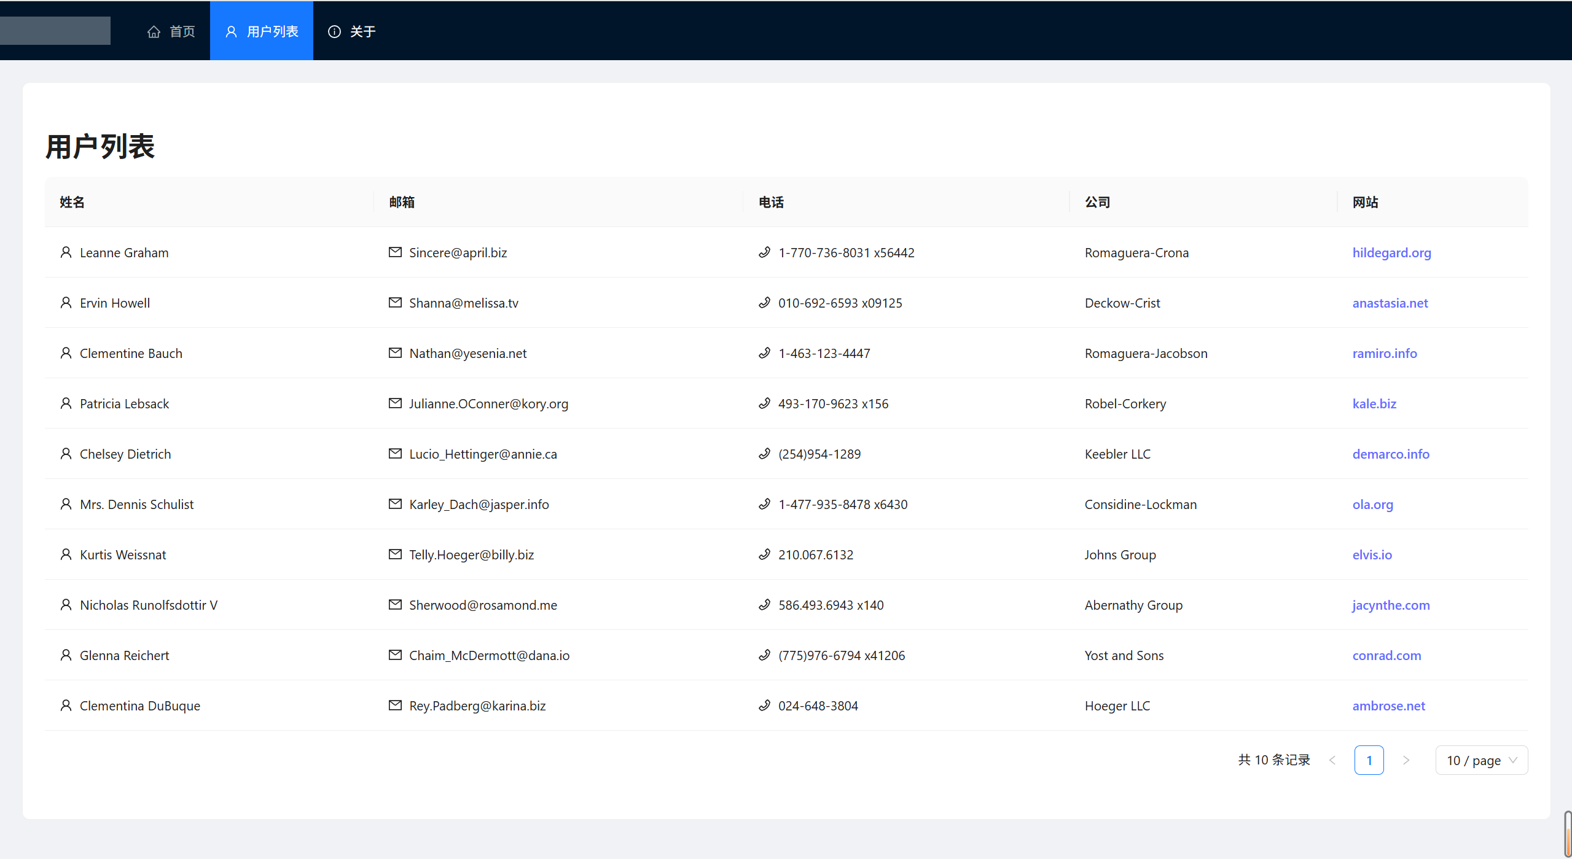The height and width of the screenshot is (859, 1572).
Task: Click the phone icon beside 210.067.6132
Action: [x=764, y=554]
